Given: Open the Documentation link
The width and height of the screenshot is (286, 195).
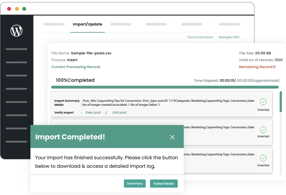Looking at the screenshot, I should (200, 37).
